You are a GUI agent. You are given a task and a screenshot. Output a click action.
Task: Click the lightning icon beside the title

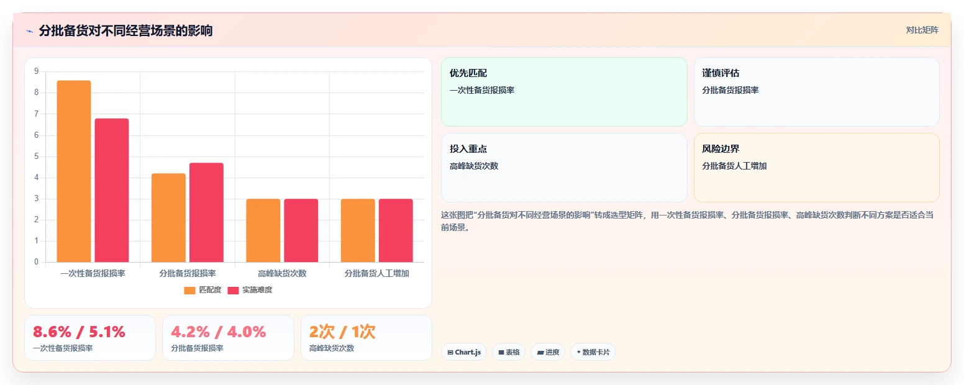coord(29,30)
